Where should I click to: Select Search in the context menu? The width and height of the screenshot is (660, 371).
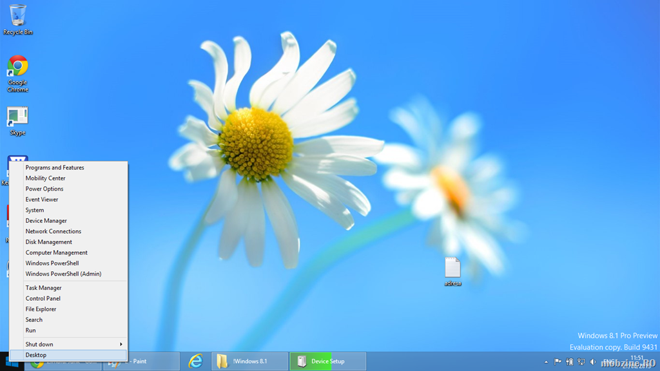68,319
